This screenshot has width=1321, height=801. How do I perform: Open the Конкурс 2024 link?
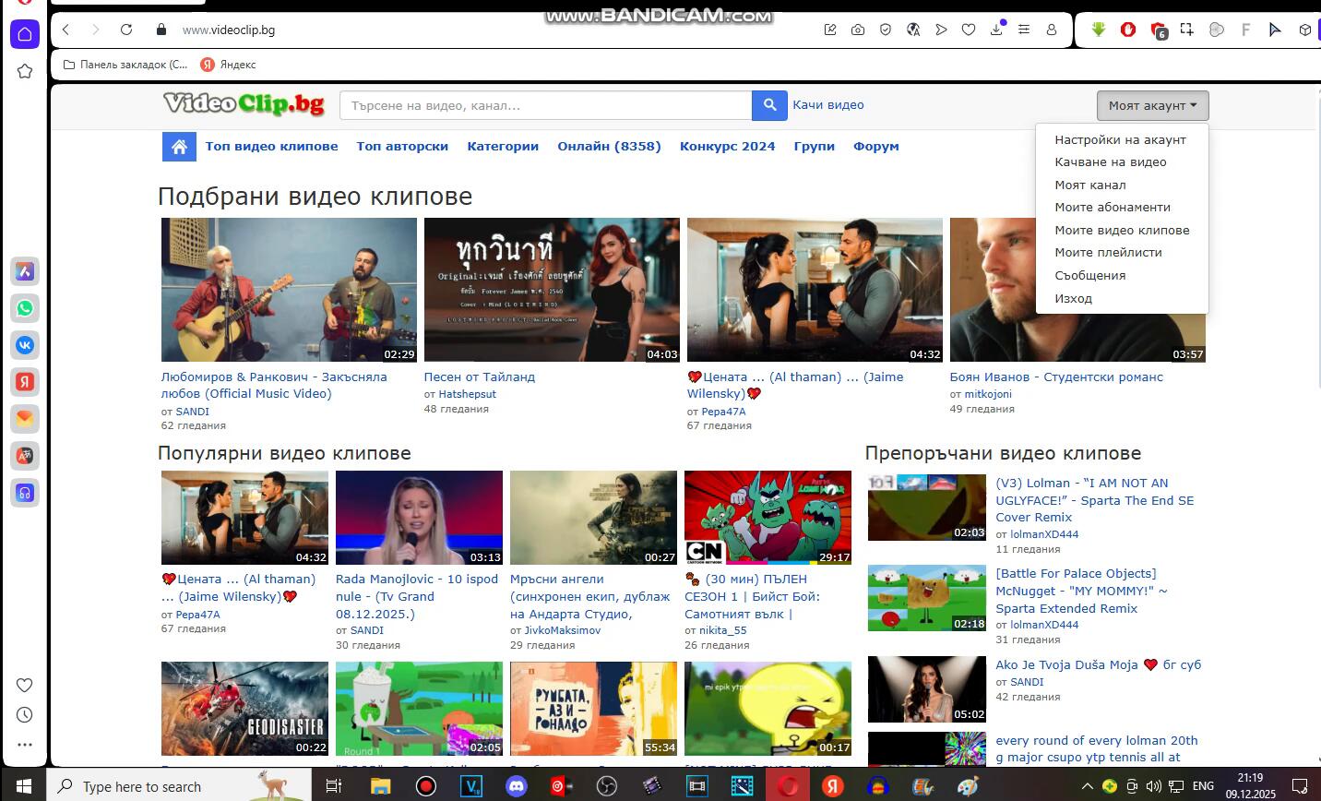pyautogui.click(x=727, y=146)
